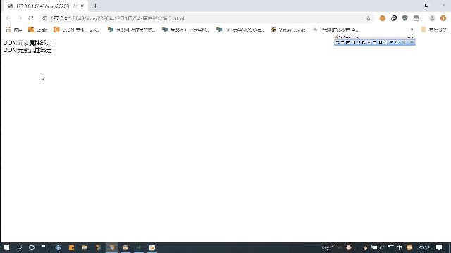Open the orange app icon on taskbar
The height and width of the screenshot is (253, 451).
click(72, 247)
